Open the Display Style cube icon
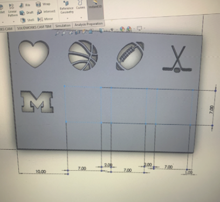 101,30
